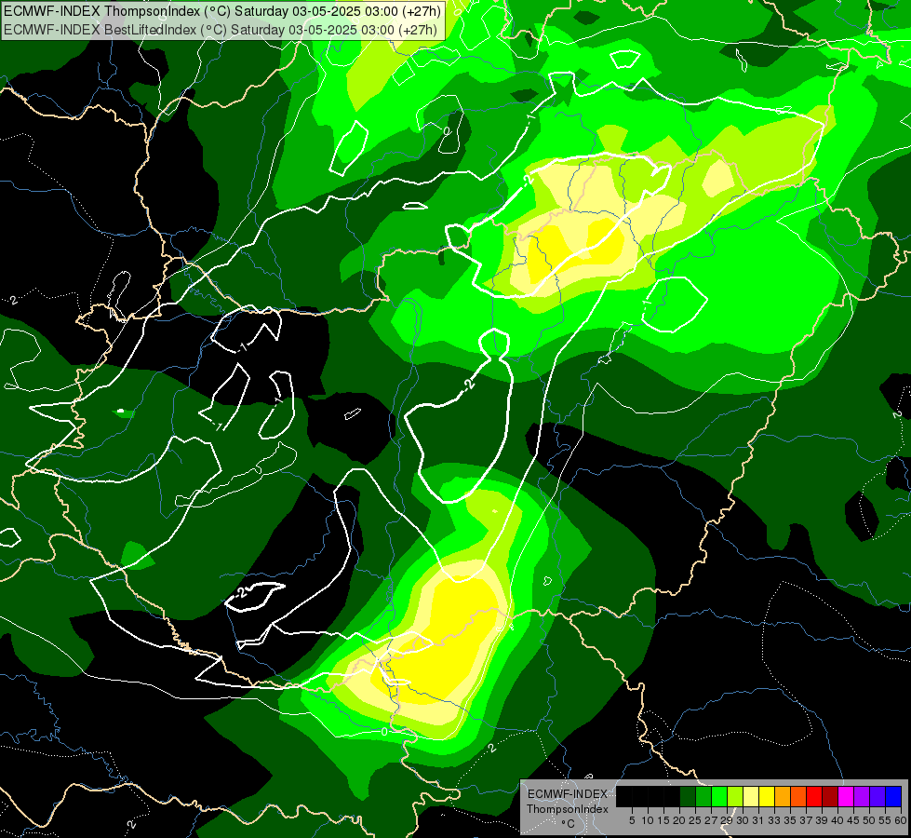Click the bright red 37-39 legend swatch
Viewport: 911px width, 838px height.
coord(814,796)
